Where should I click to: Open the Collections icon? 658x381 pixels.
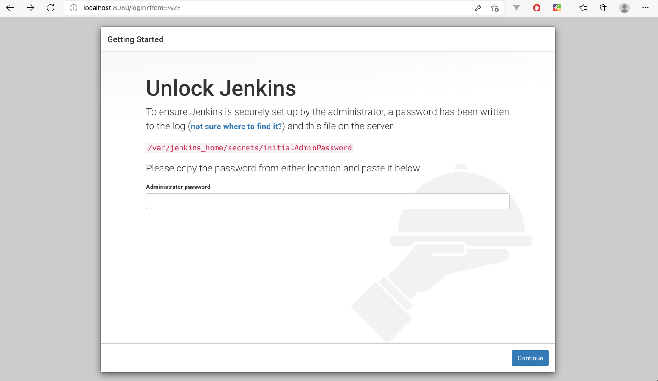604,8
